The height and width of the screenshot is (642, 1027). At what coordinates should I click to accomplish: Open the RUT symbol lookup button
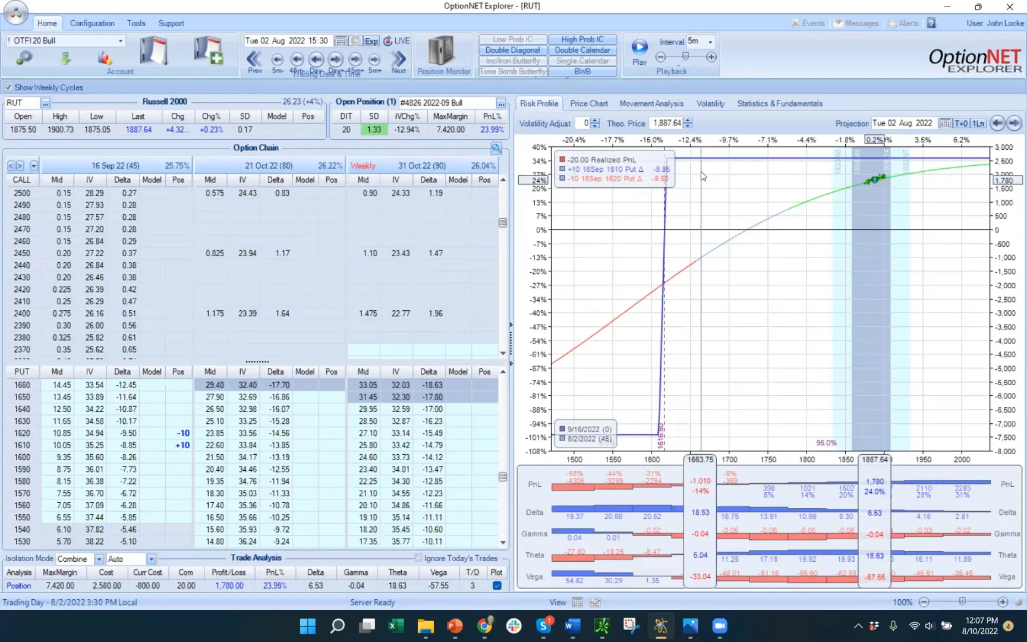[x=45, y=103]
